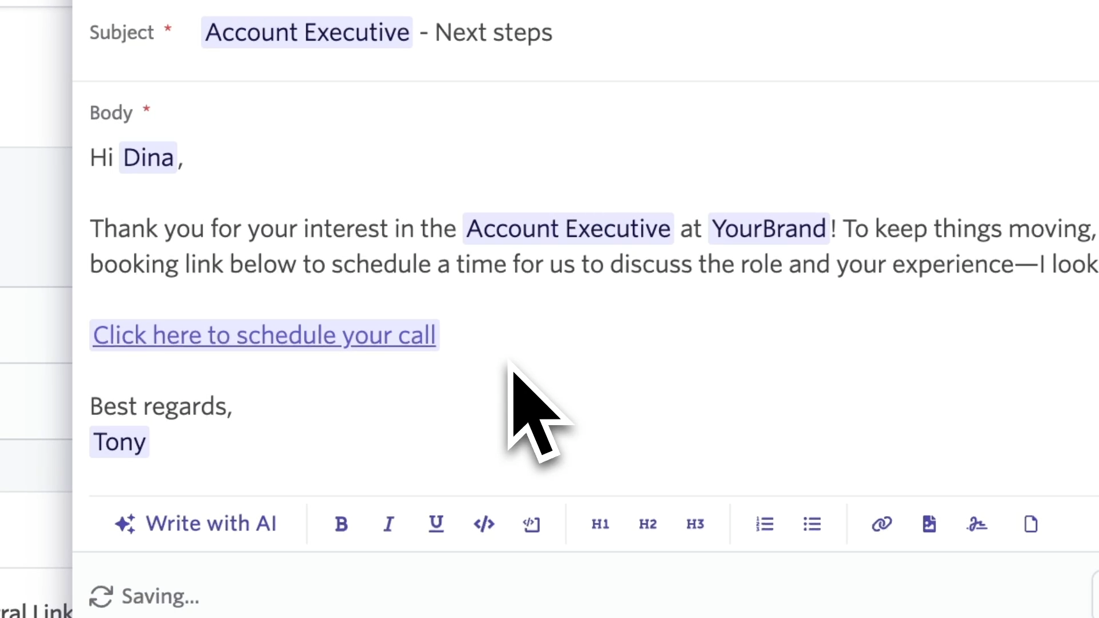Toggle underline formatting

point(436,524)
